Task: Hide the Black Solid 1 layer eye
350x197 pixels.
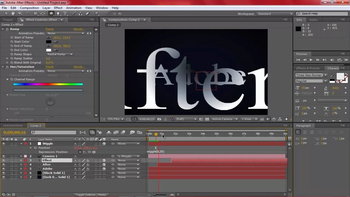Action: pyautogui.click(x=4, y=173)
